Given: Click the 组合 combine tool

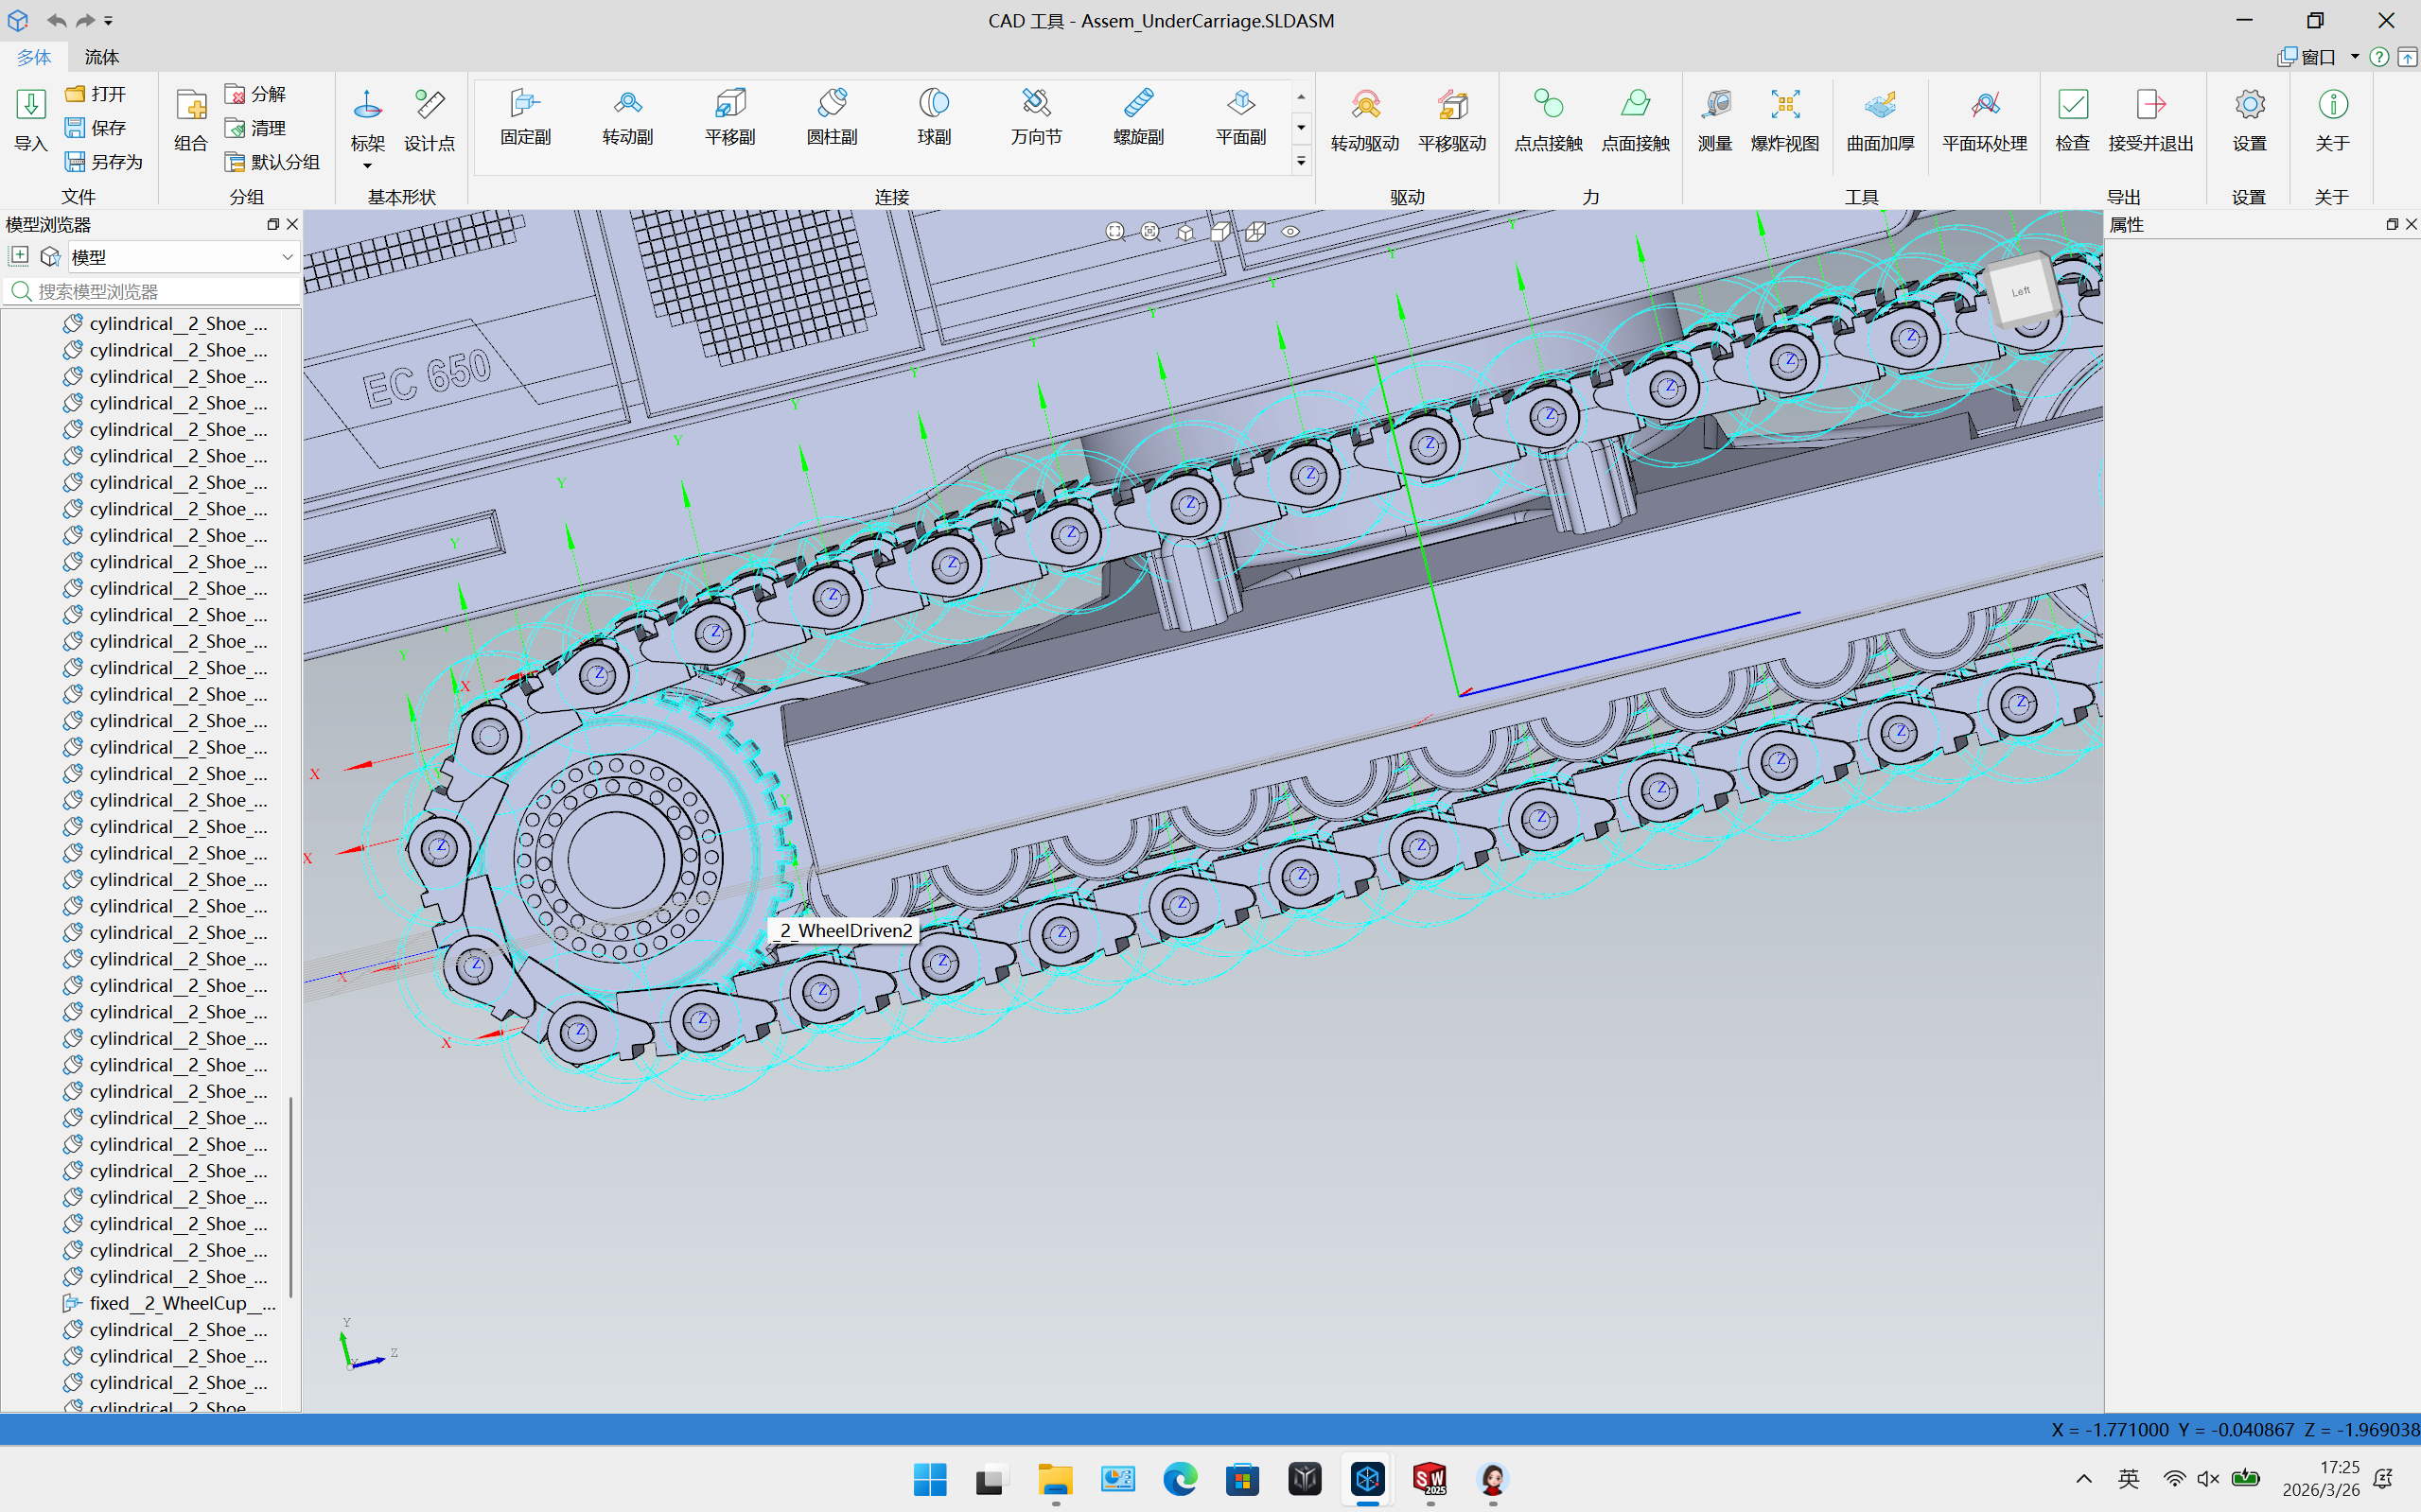Looking at the screenshot, I should (x=190, y=120).
